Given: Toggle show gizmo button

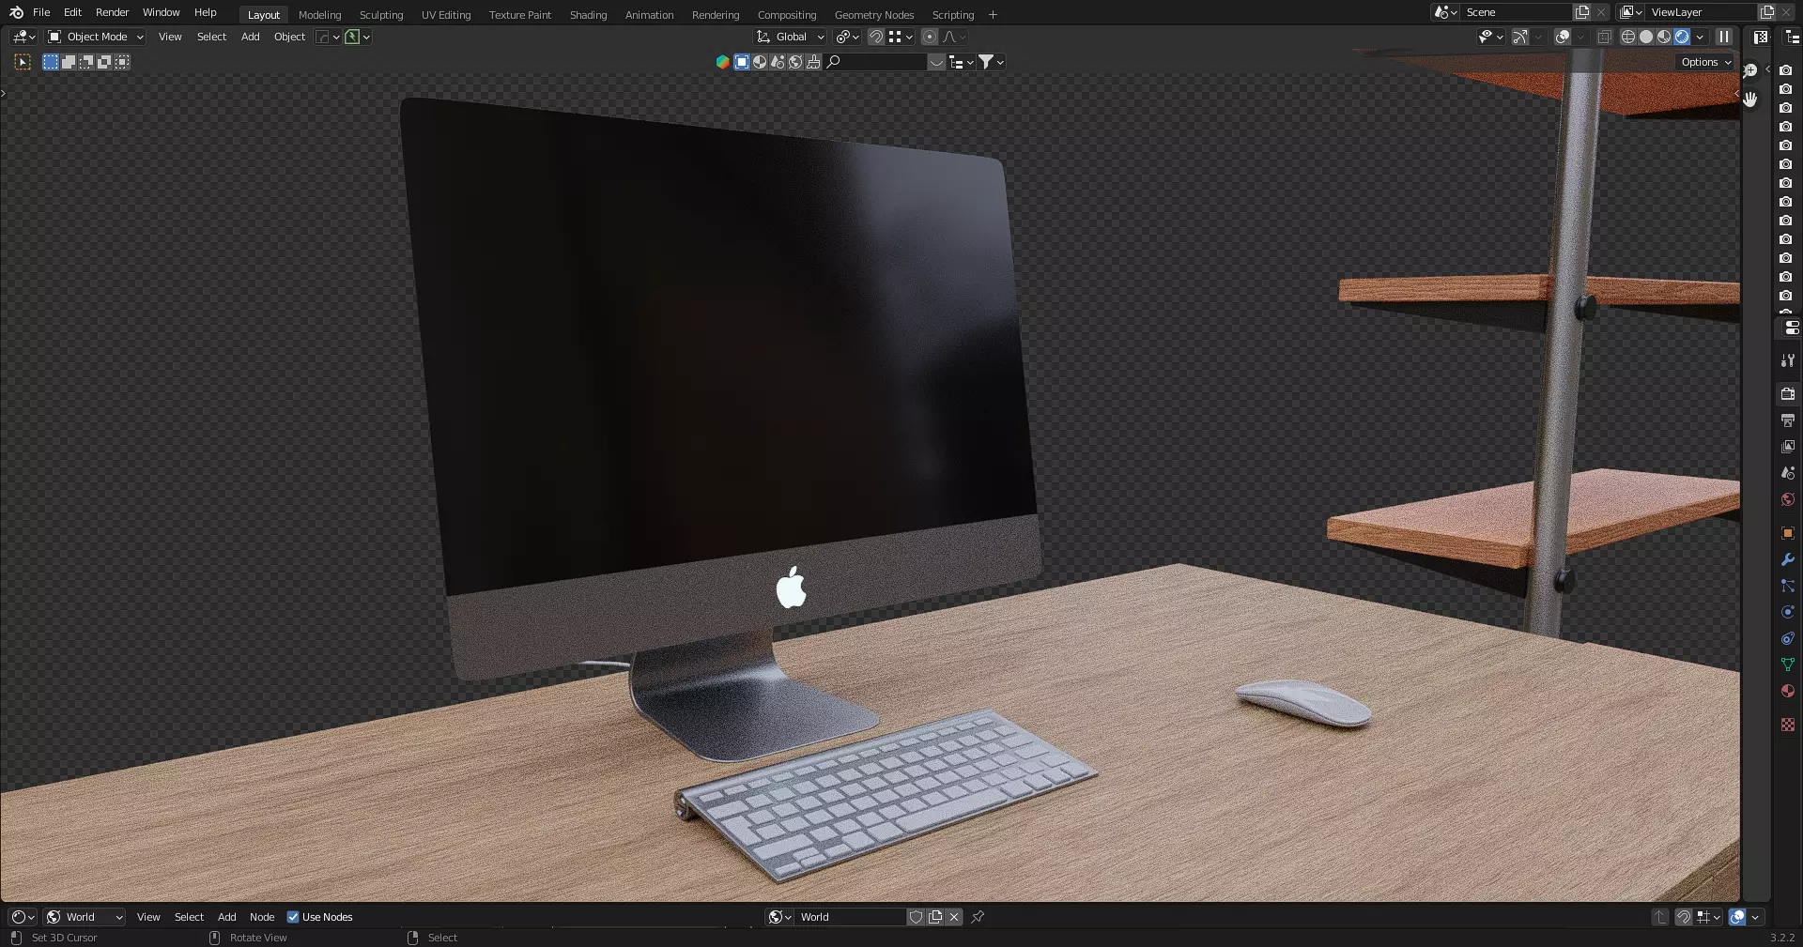Looking at the screenshot, I should tap(1520, 37).
